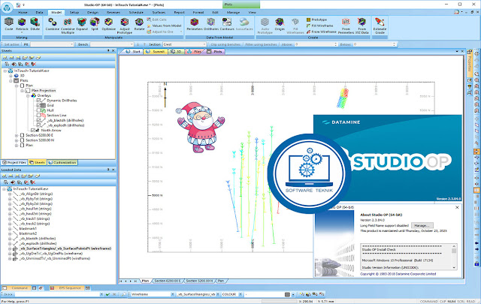Create model From XYZ Data
This screenshot has height=304, width=481.
(x=362, y=26)
